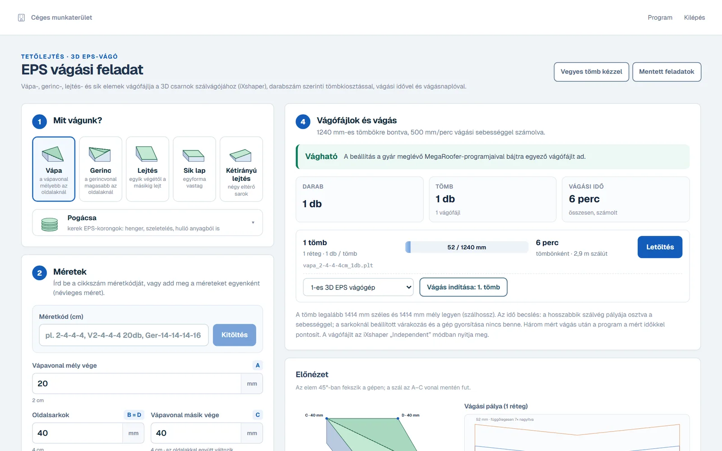Click the building icon beside Céges munkaterület
The height and width of the screenshot is (451, 722).
[21, 18]
